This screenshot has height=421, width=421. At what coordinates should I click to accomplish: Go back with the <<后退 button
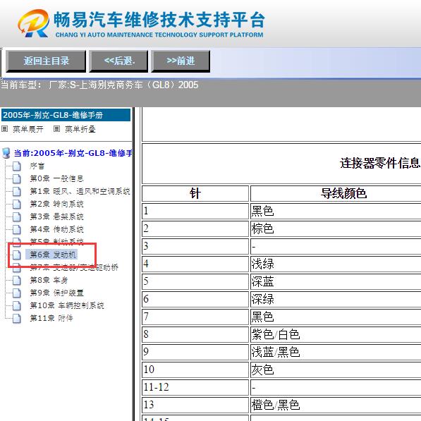coord(118,61)
